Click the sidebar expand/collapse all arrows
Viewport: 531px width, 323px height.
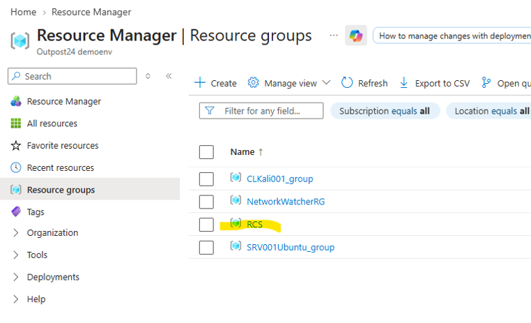148,76
